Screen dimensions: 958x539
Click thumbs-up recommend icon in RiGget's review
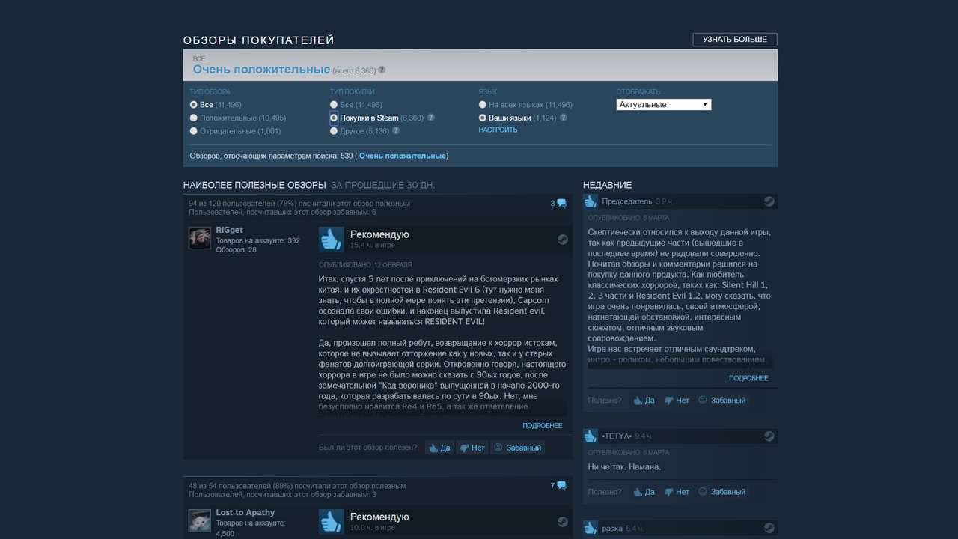(x=331, y=239)
